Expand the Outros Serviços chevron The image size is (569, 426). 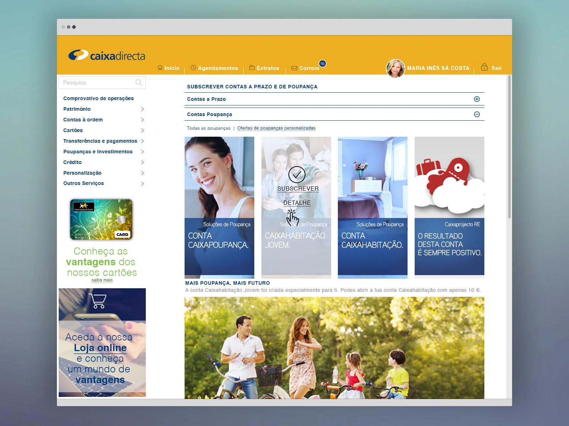(142, 184)
